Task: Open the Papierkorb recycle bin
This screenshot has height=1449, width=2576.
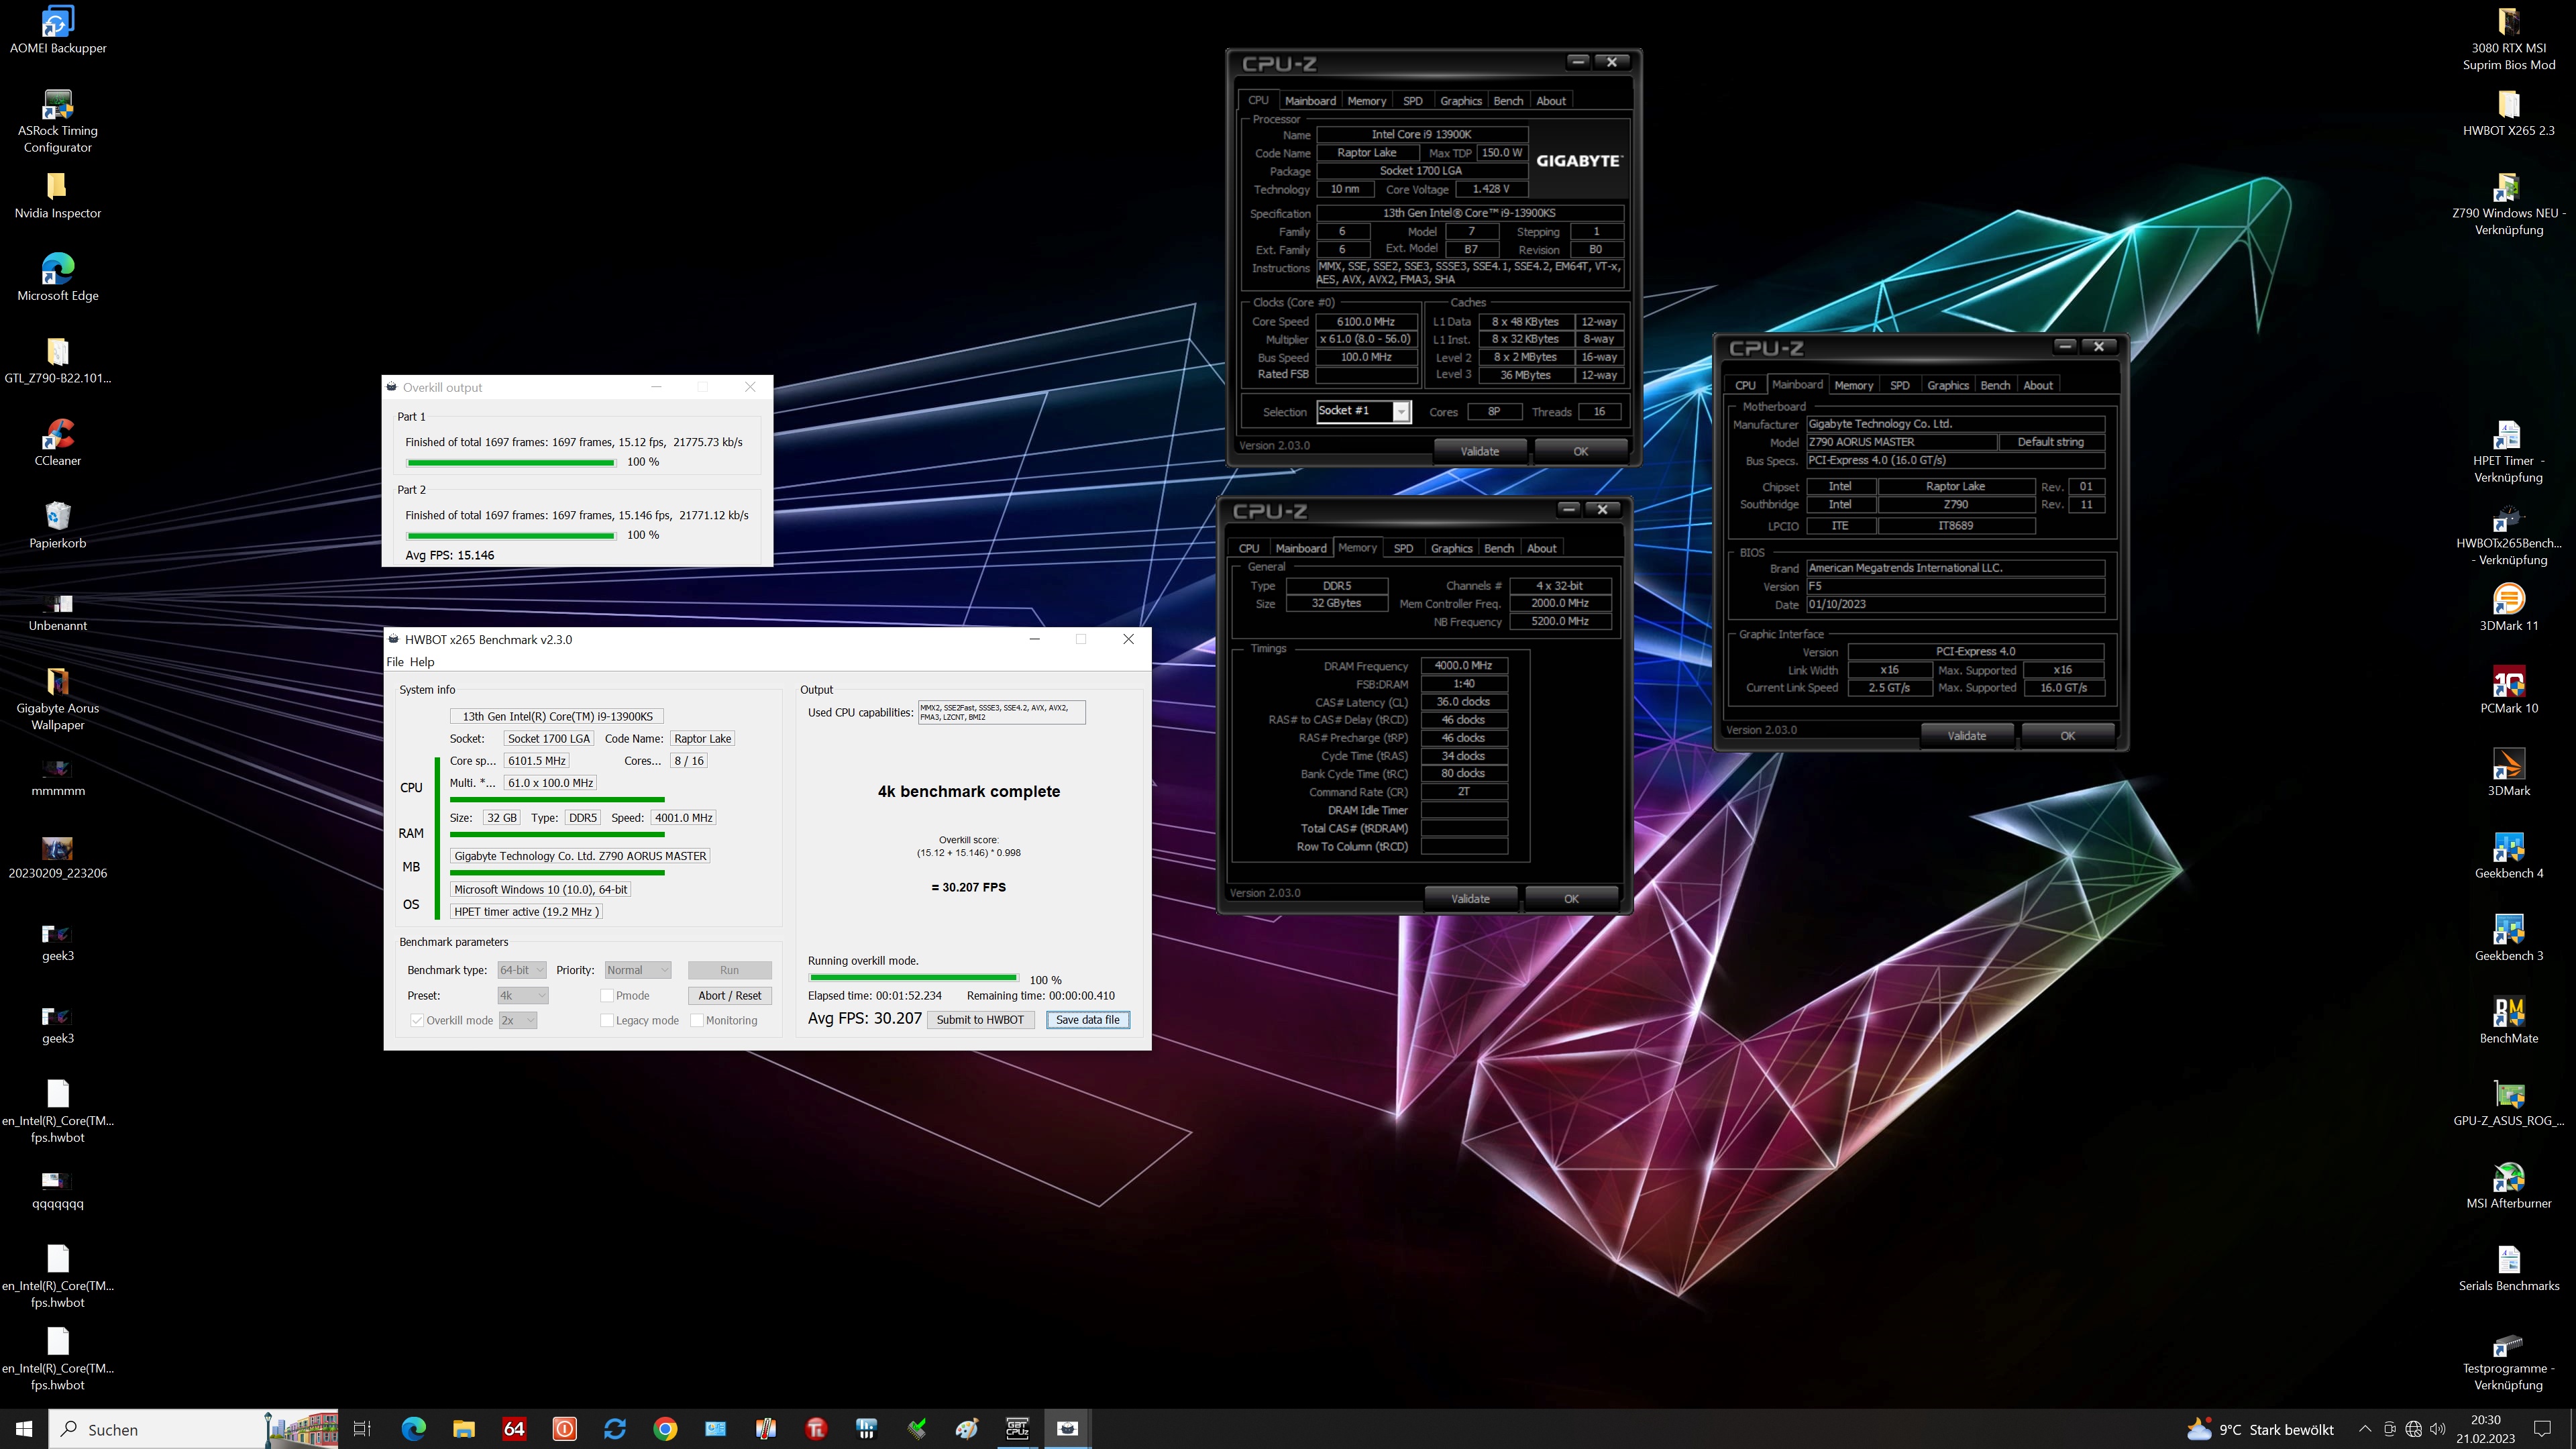Action: (58, 525)
